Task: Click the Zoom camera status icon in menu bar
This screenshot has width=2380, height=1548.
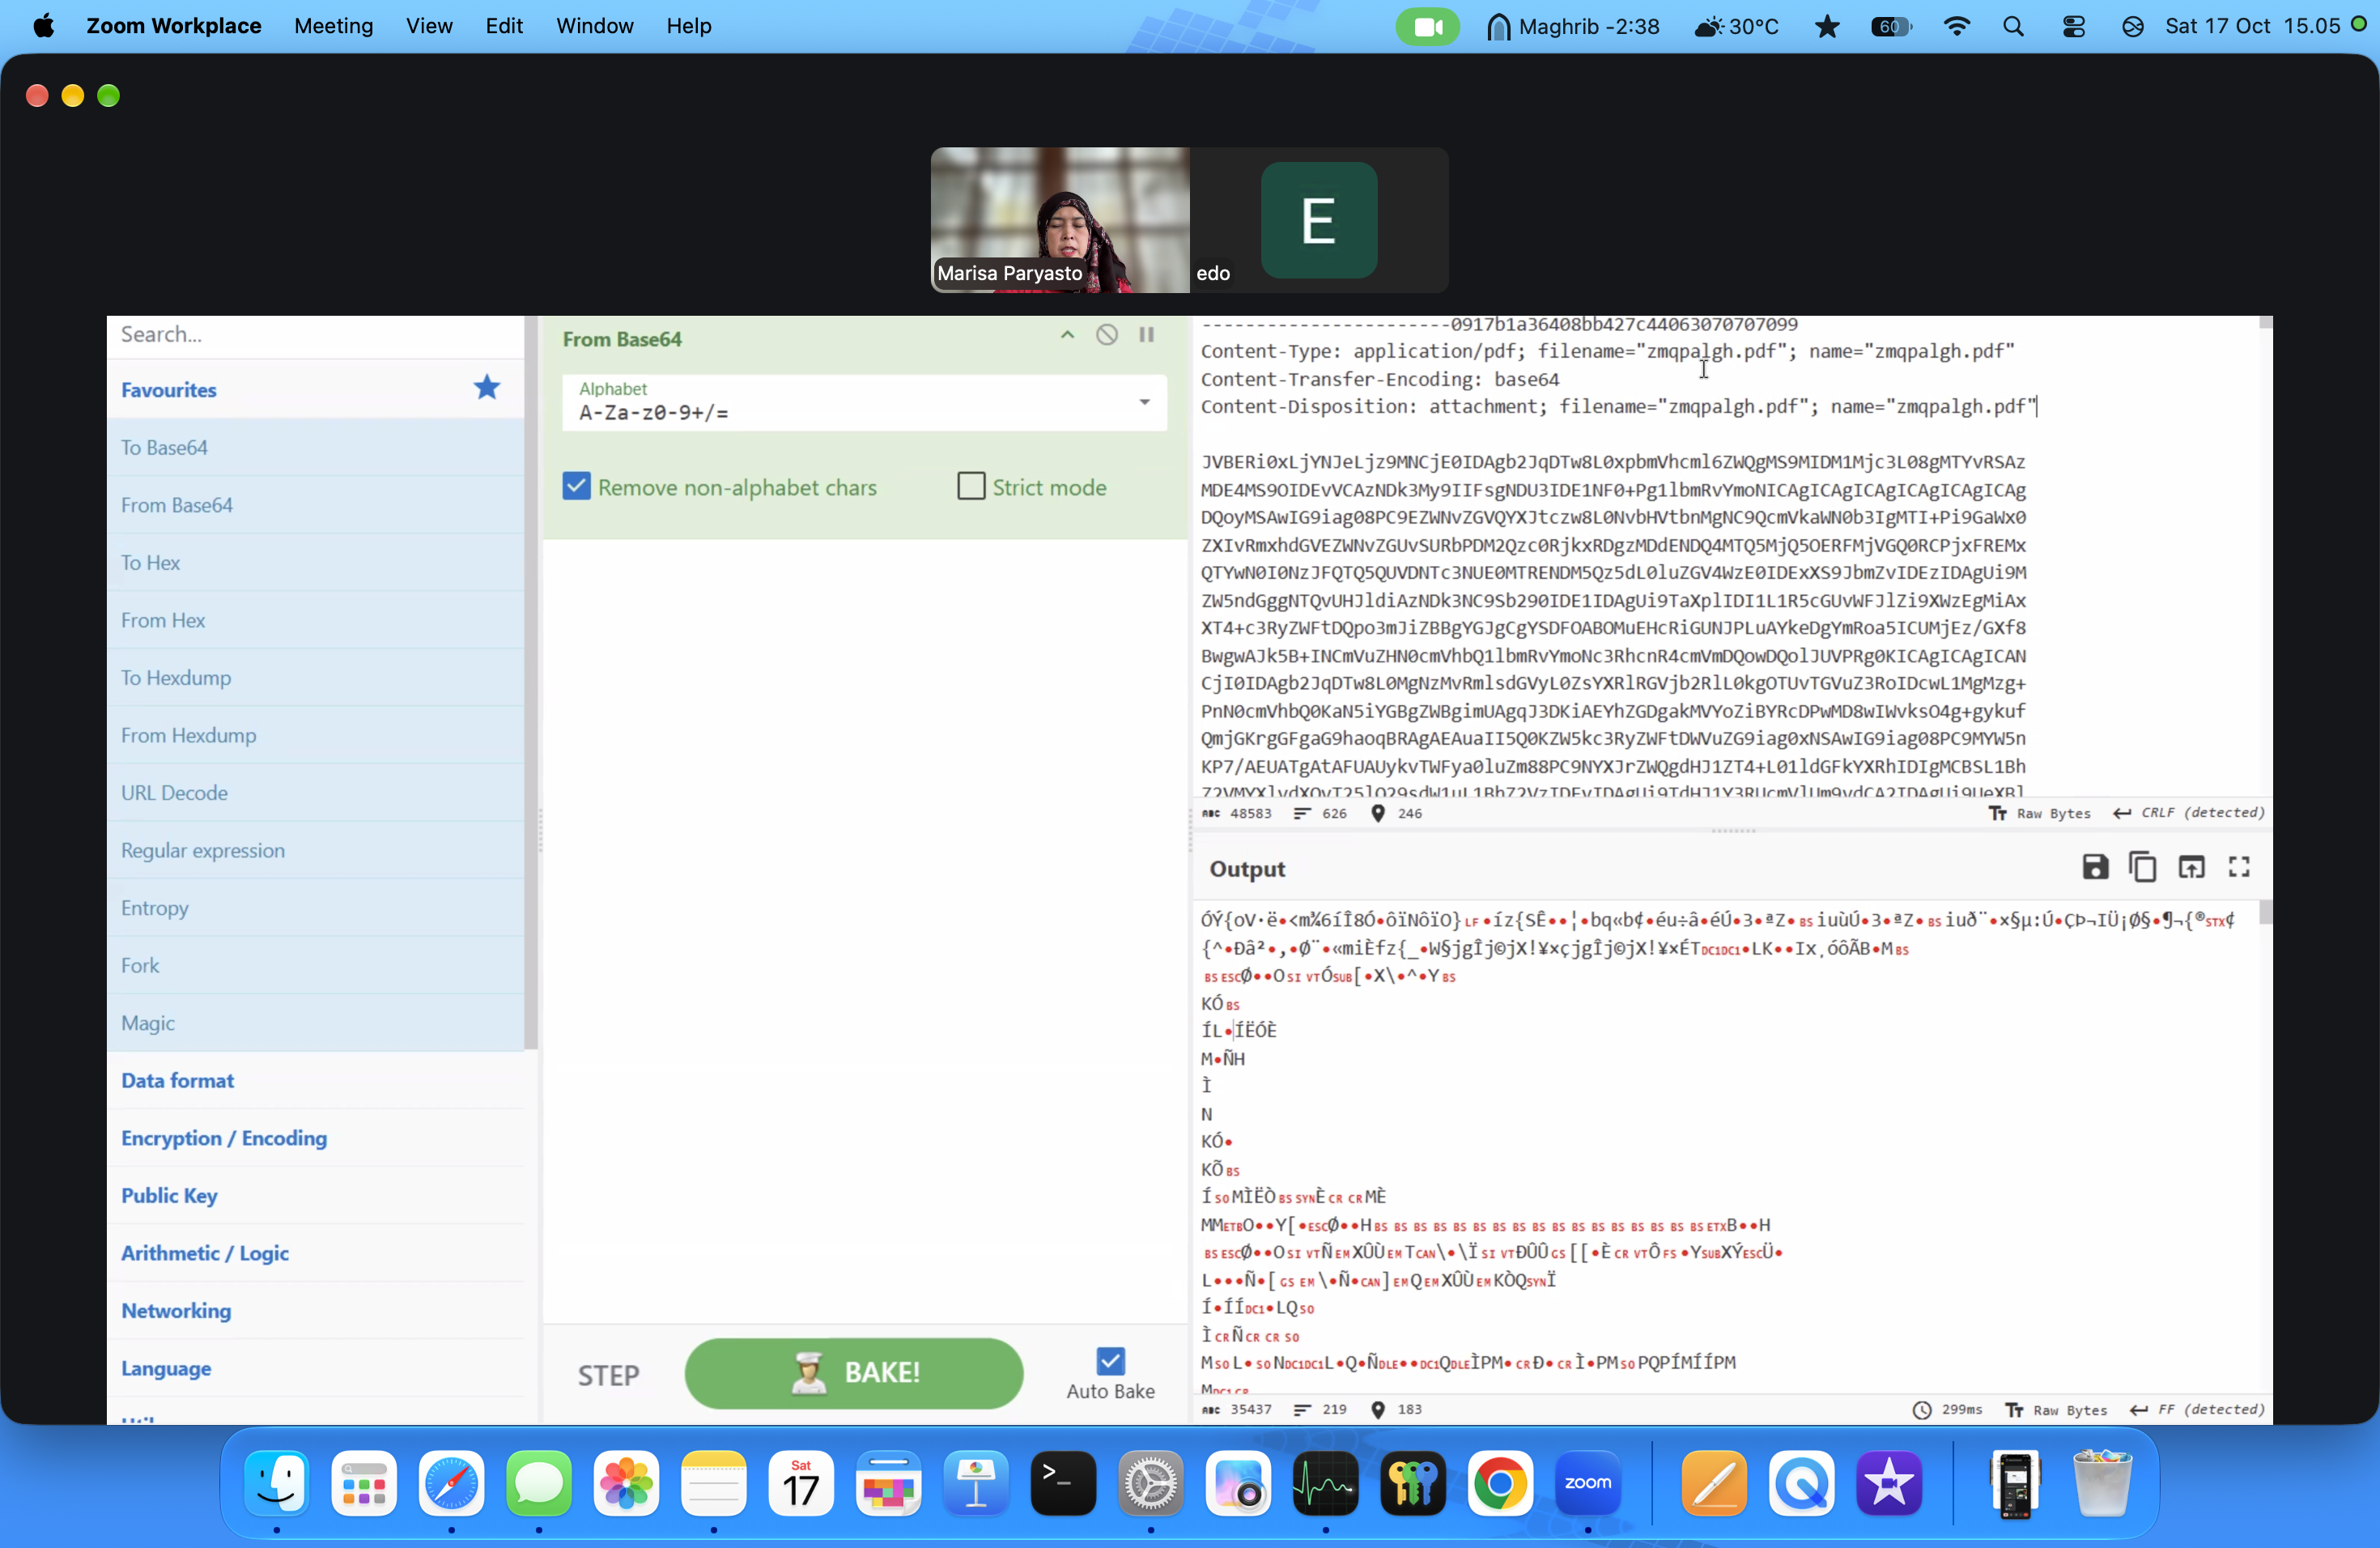Action: pyautogui.click(x=1427, y=26)
